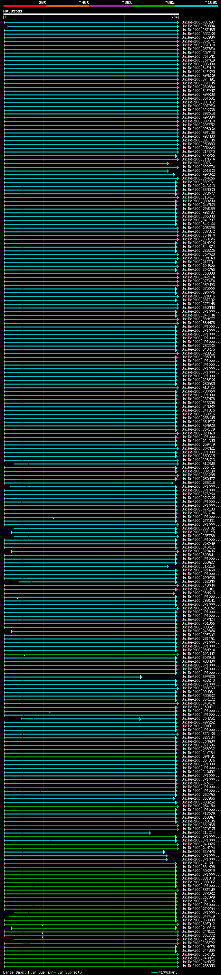
Task: Select the label UniRef100_Q3TIQ2
Action: (x=198, y=300)
